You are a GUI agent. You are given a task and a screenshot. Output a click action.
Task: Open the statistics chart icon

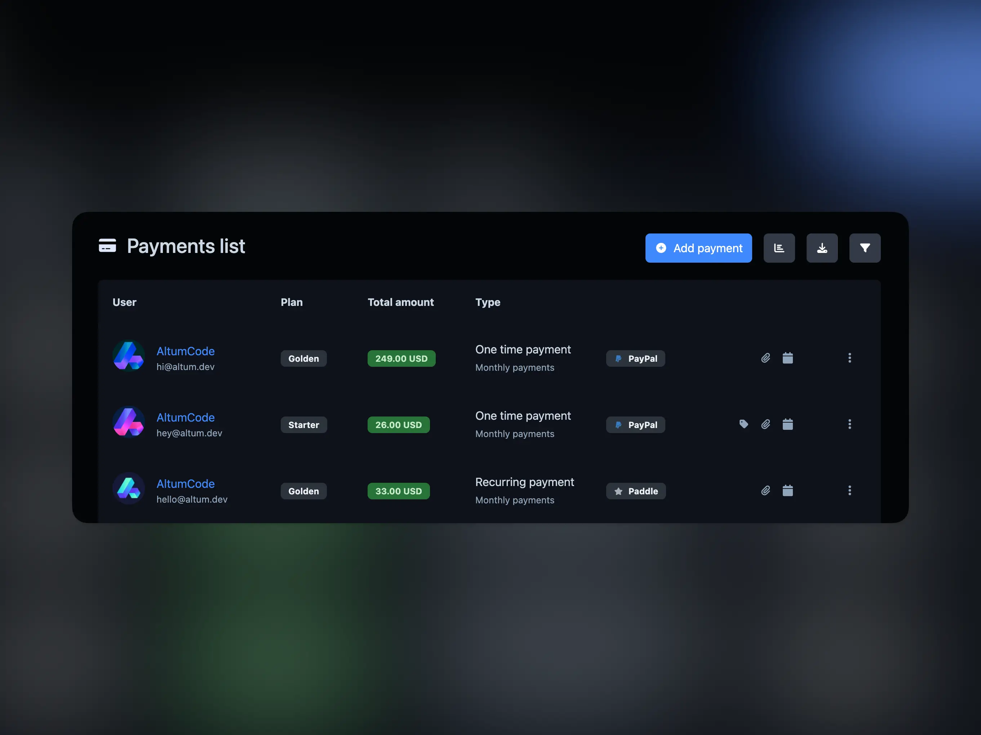click(779, 248)
